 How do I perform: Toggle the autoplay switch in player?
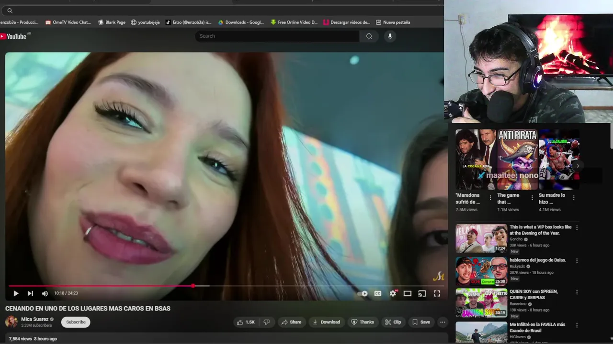pyautogui.click(x=363, y=293)
